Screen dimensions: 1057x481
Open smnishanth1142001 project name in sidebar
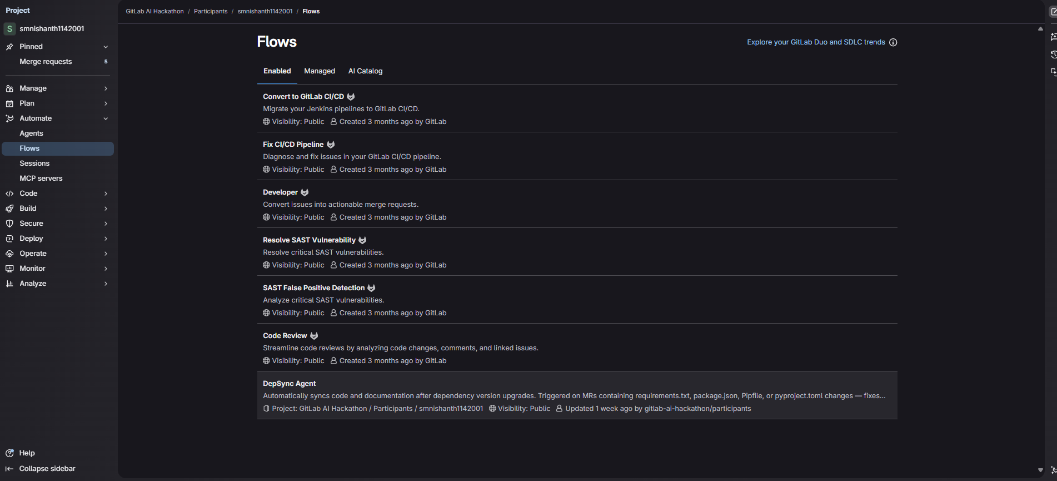tap(52, 29)
